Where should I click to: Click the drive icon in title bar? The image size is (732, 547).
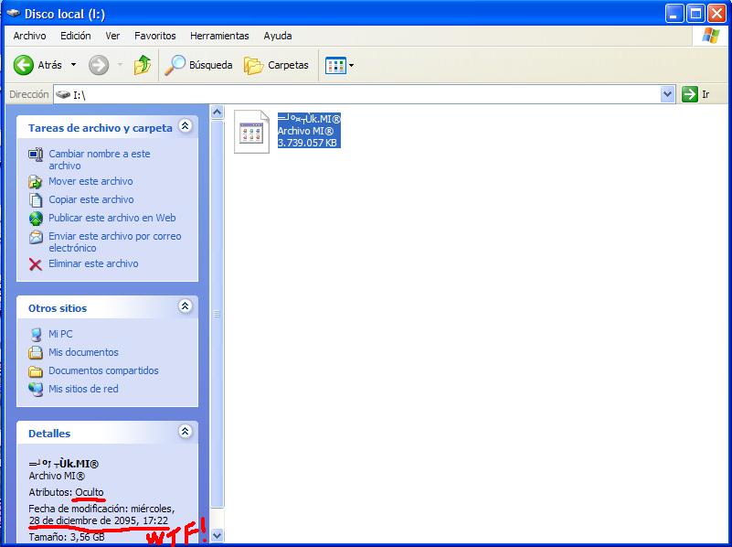(x=14, y=14)
